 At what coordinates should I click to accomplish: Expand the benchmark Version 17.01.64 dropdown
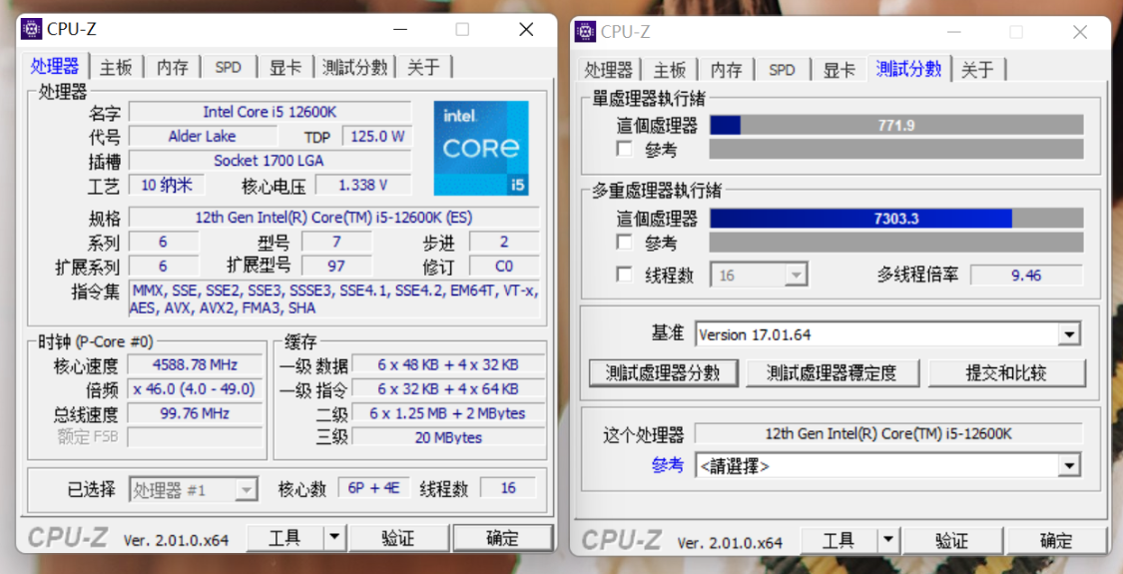(1069, 334)
